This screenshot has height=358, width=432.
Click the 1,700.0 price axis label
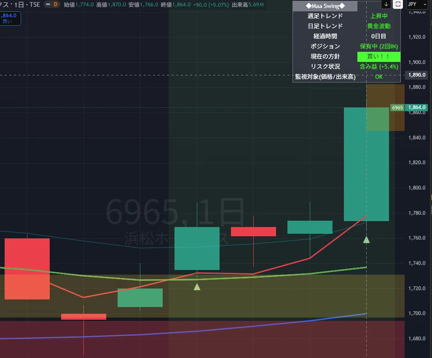point(417,313)
